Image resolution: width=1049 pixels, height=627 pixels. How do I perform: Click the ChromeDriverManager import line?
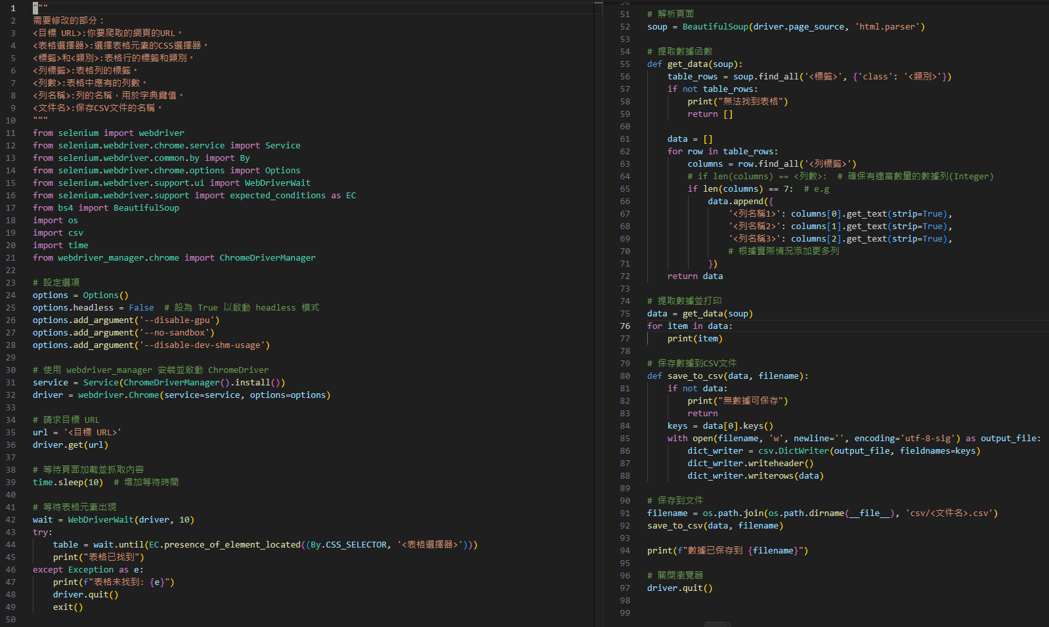174,257
